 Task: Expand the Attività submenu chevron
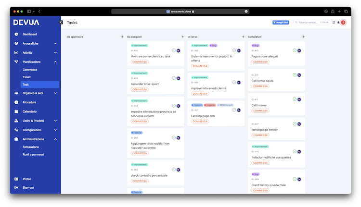[55, 53]
